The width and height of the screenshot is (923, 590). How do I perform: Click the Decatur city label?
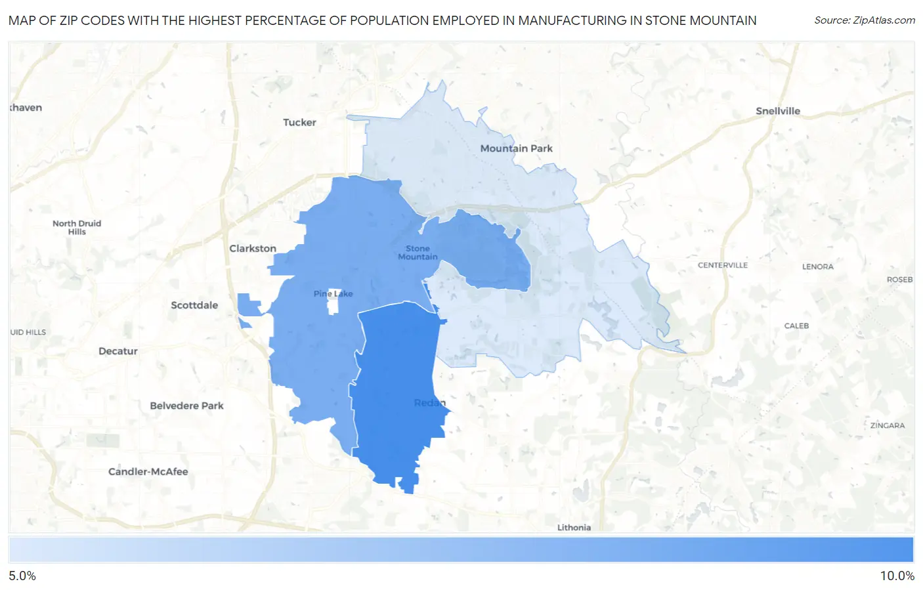[x=118, y=351]
